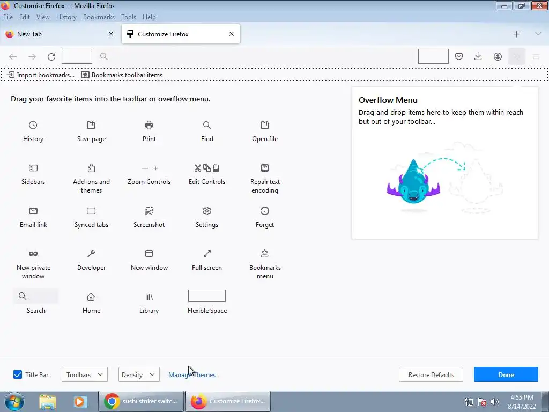This screenshot has height=412, width=549.
Task: Open the View menu
Action: 43,17
